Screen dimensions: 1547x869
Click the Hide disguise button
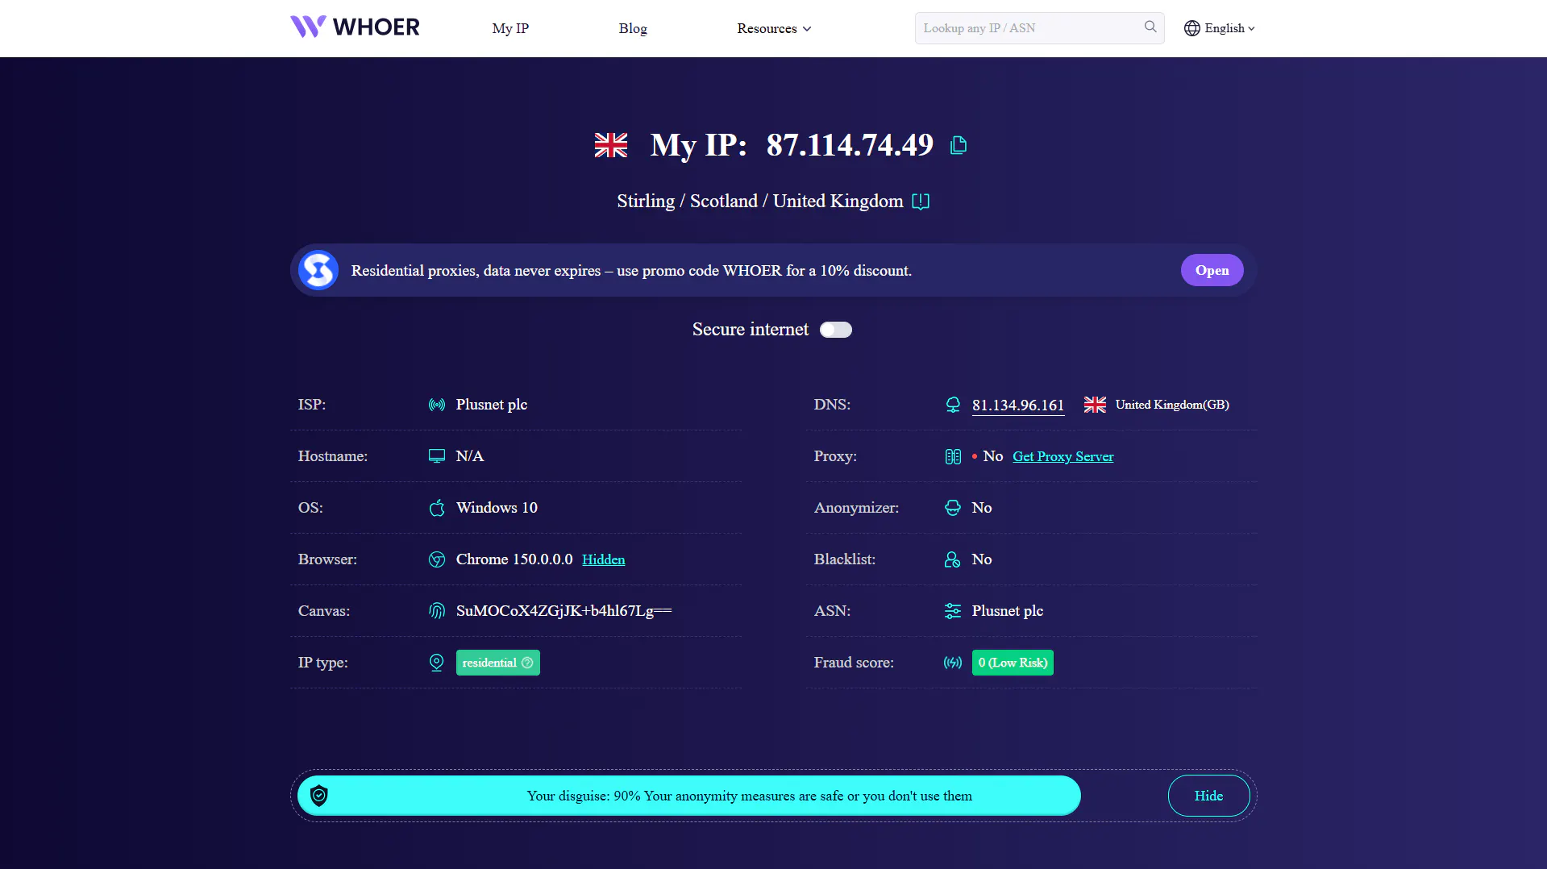click(x=1208, y=796)
